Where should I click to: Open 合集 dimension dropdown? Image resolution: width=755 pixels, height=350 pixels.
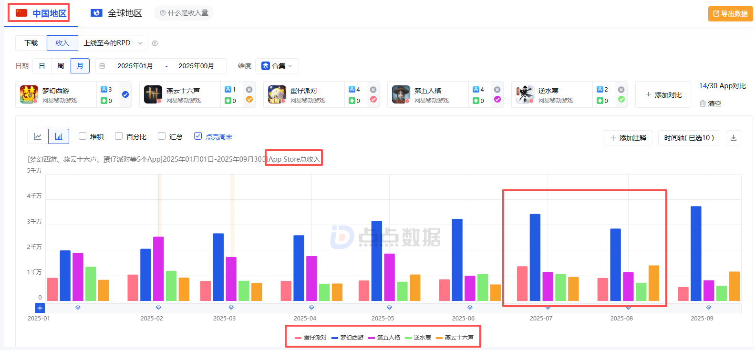click(x=277, y=66)
